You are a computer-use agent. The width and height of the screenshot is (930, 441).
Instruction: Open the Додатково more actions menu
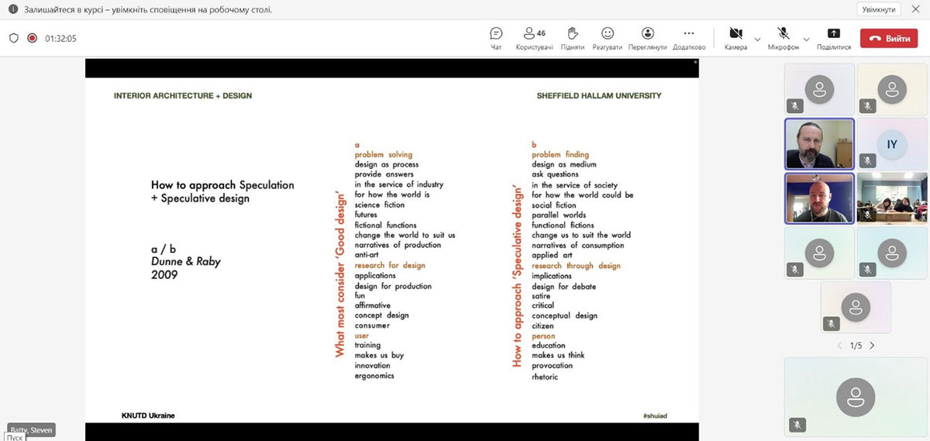[x=688, y=38]
